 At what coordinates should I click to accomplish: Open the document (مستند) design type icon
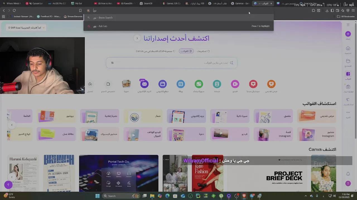click(217, 84)
